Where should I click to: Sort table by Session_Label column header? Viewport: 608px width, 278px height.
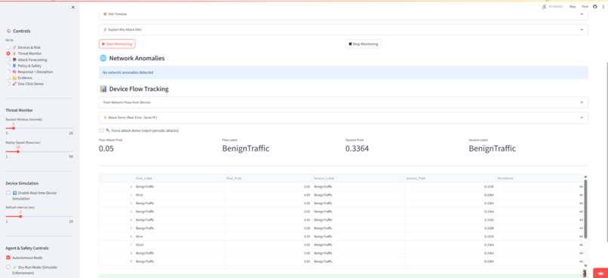coord(358,178)
